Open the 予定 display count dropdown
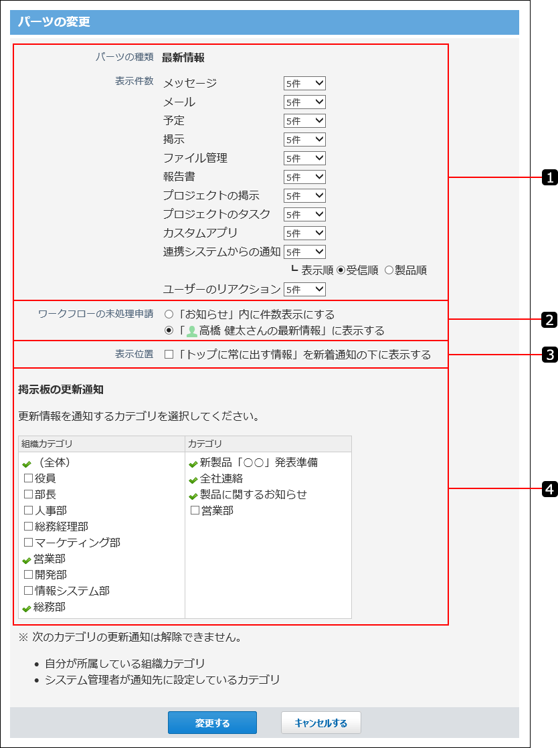 (x=304, y=120)
